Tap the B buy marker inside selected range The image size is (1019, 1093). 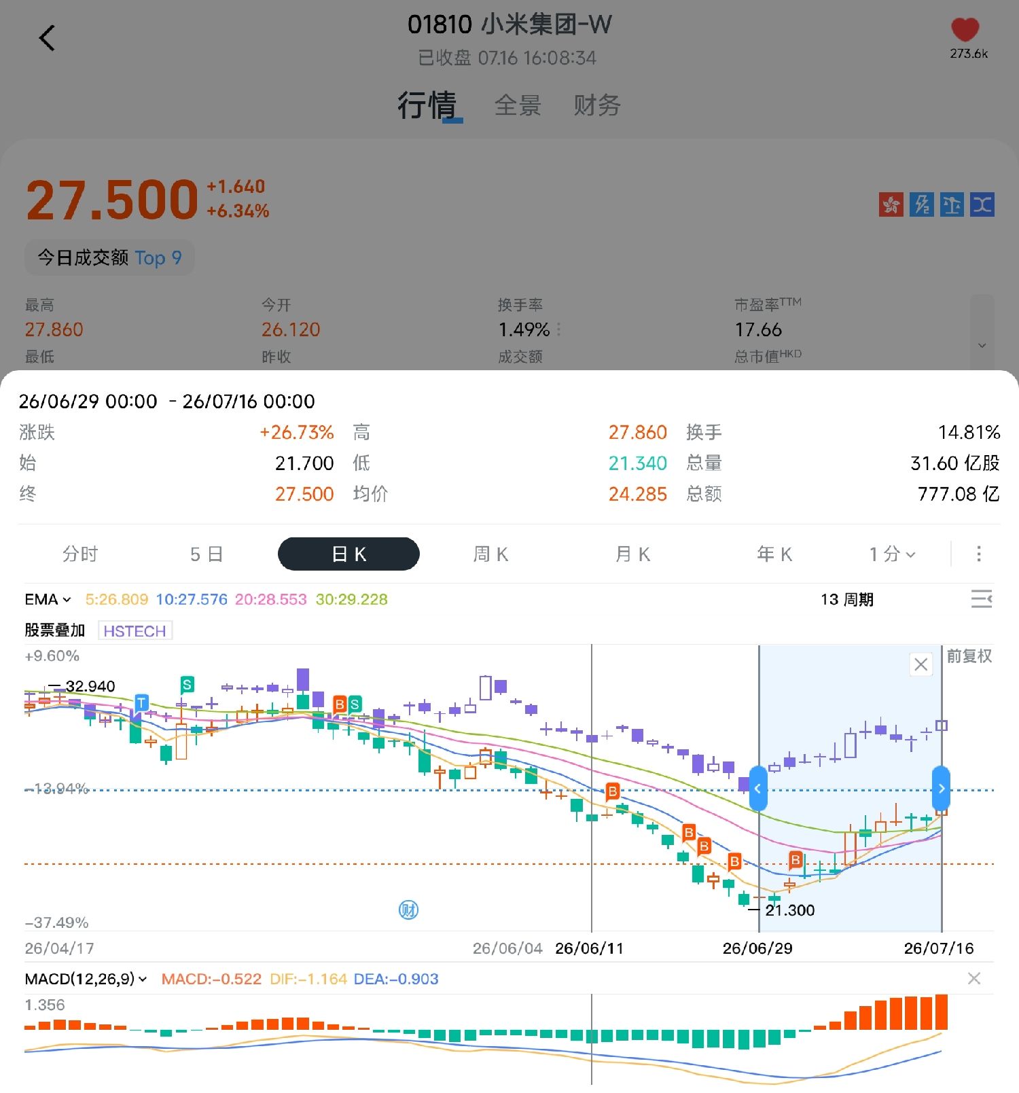(x=795, y=861)
